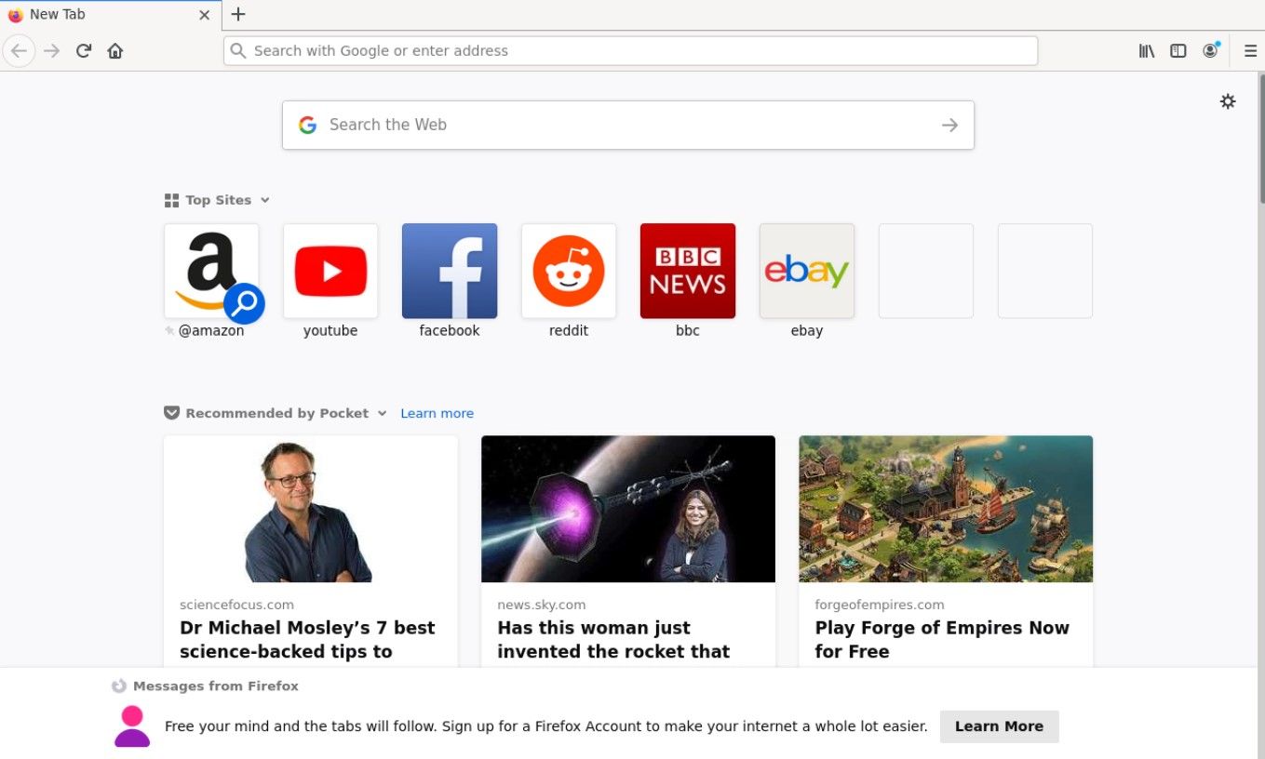Reload the current page
1265x759 pixels.
click(x=84, y=51)
